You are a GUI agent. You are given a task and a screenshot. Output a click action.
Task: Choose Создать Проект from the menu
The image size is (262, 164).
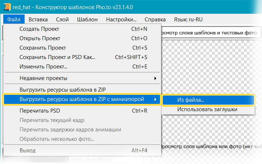click(x=39, y=29)
